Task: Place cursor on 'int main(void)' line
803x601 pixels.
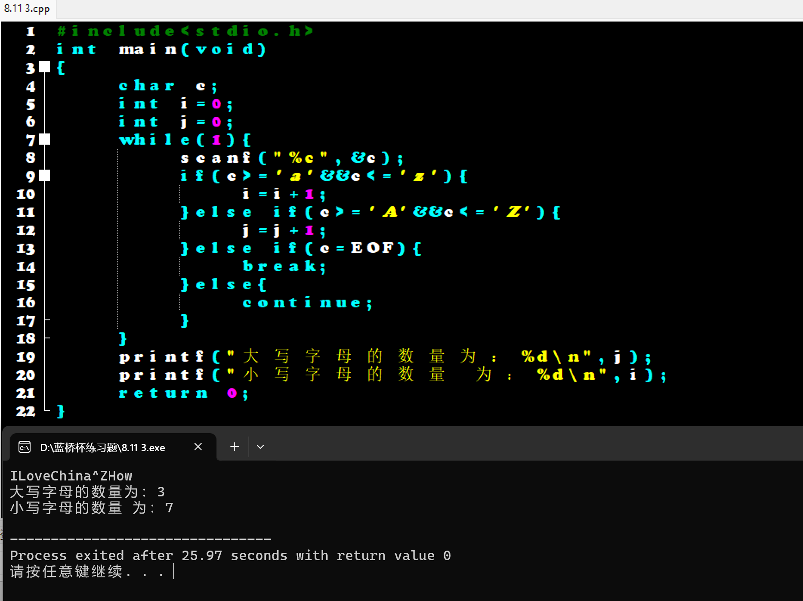Action: tap(161, 50)
